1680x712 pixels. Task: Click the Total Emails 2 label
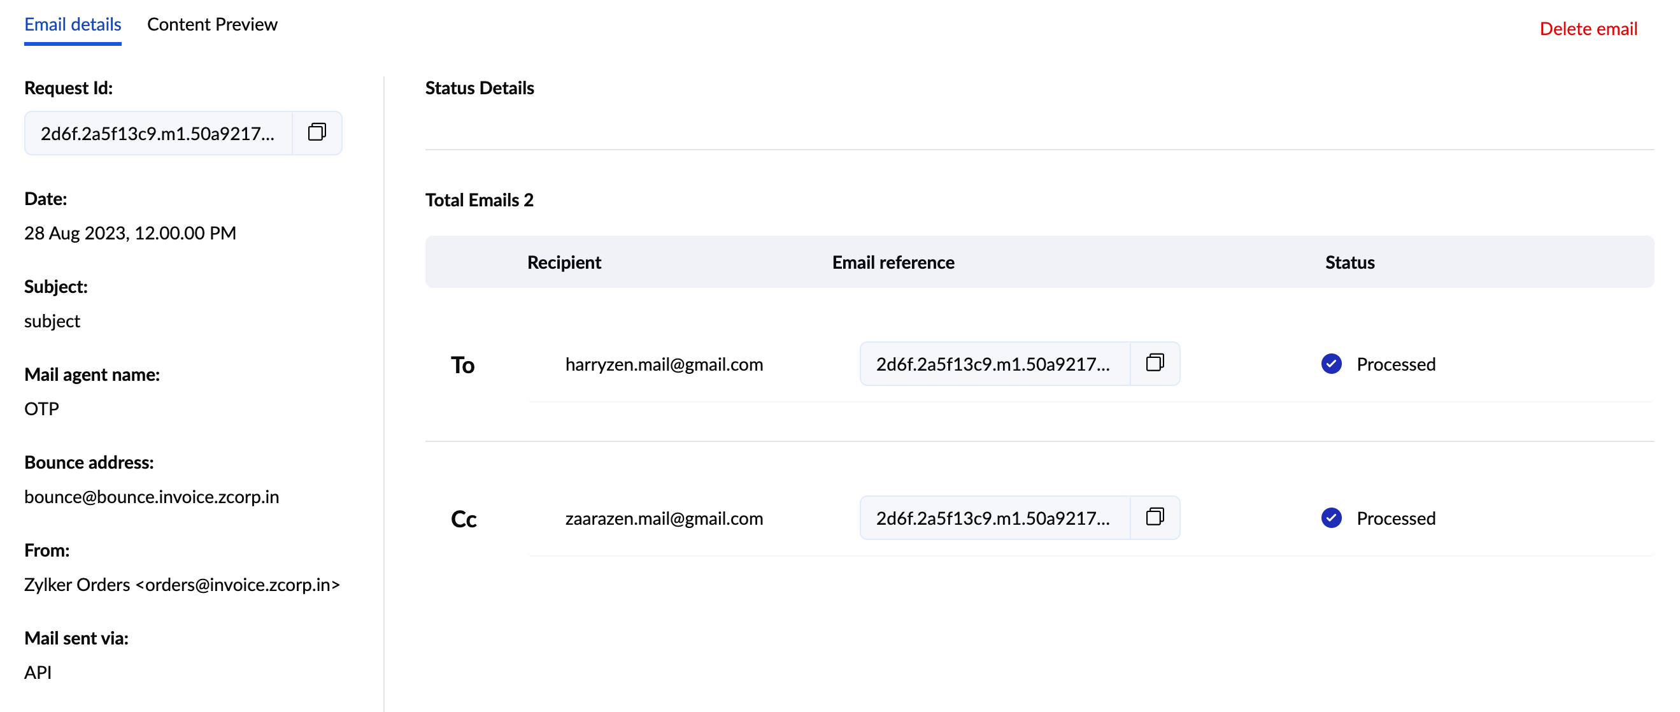coord(480,199)
